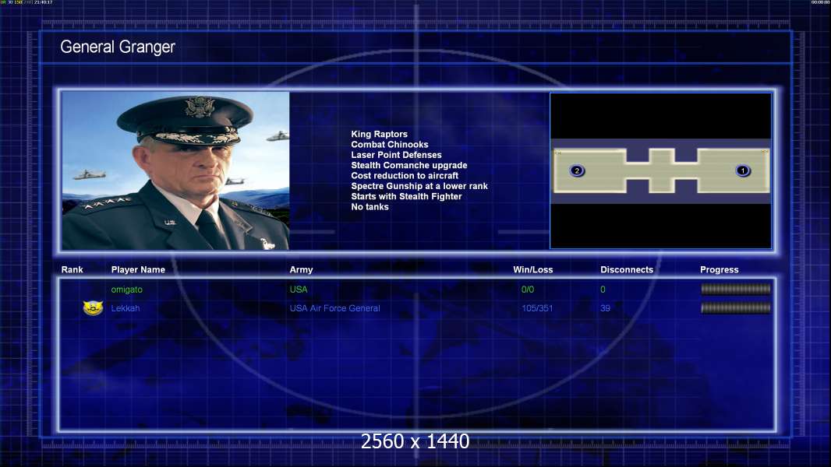Viewport: 831px width, 467px height.
Task: Click omigato's disconnects value 0
Action: pyautogui.click(x=603, y=290)
